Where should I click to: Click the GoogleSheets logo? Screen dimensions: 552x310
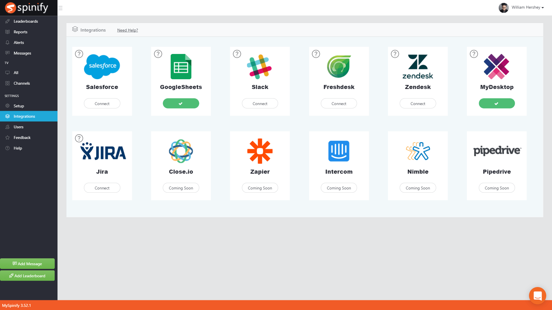click(181, 67)
